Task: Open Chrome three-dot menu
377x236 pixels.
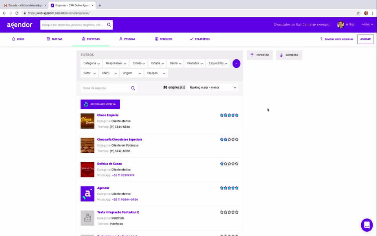Action: point(372,13)
